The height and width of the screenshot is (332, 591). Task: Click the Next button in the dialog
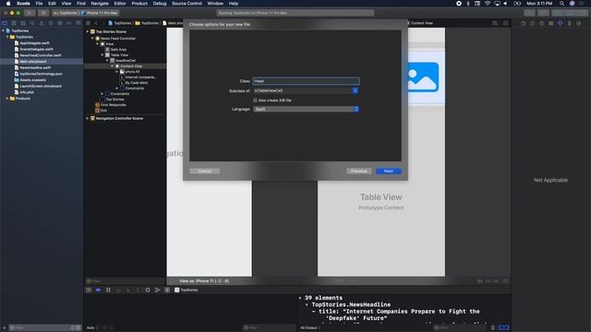coord(388,171)
